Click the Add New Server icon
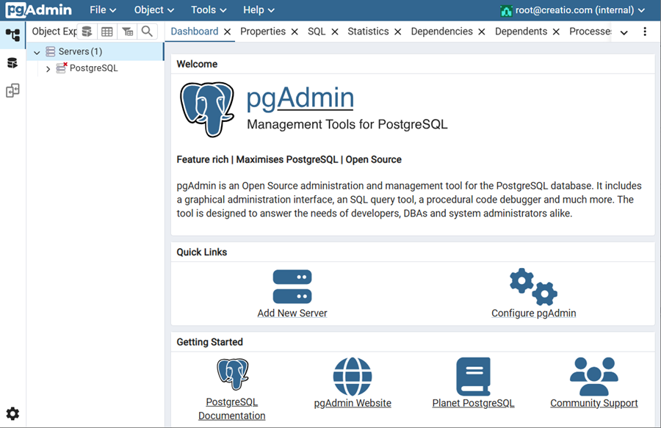This screenshot has height=428, width=661. [292, 286]
